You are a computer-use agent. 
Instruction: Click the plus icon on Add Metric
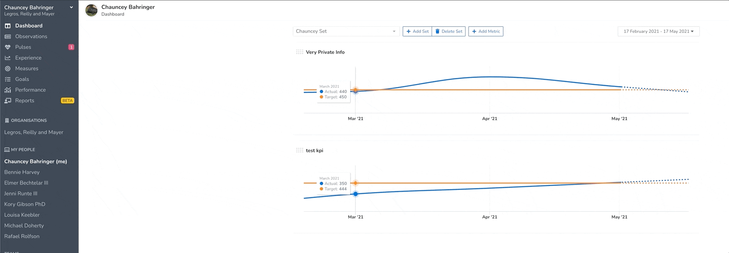(474, 31)
